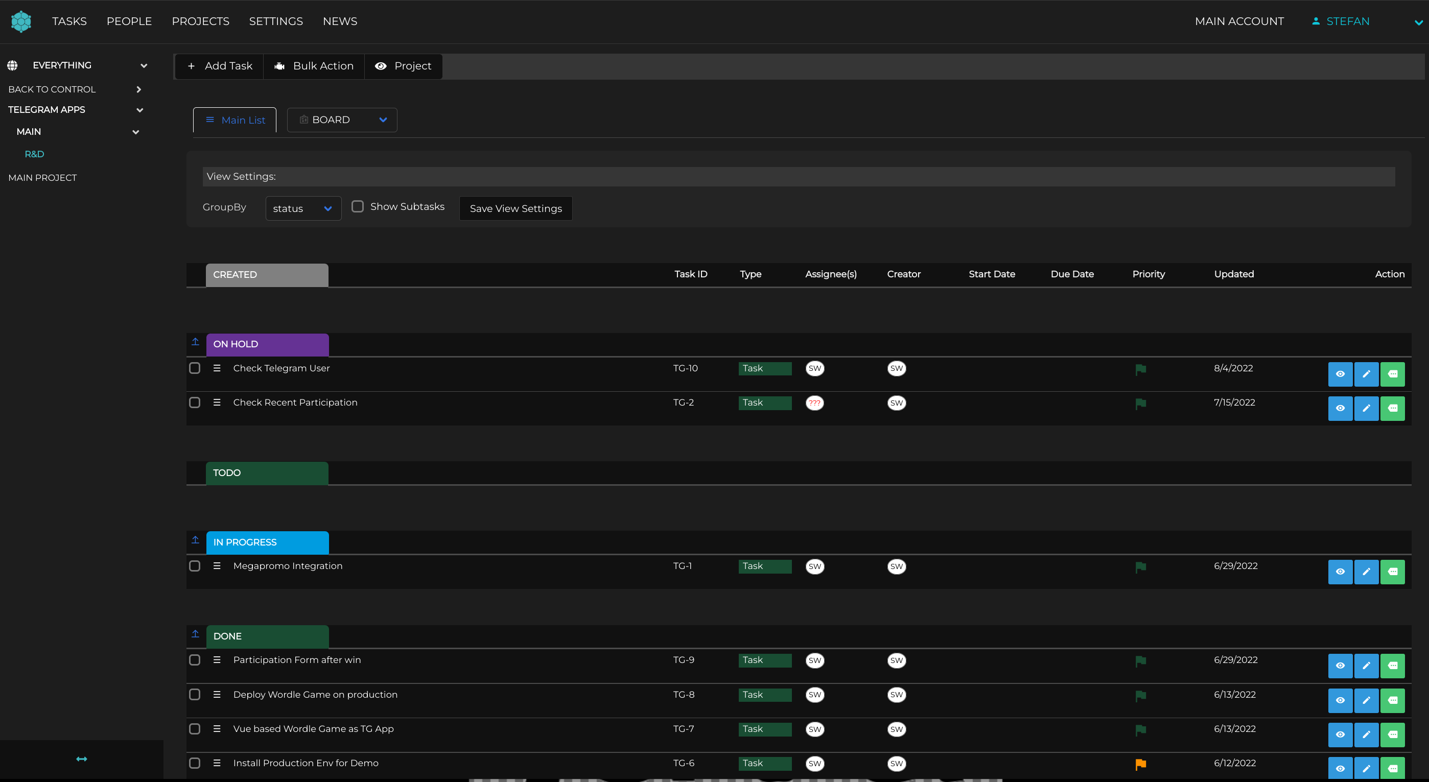Check the box for Deploy Wordle Game on production

pos(195,695)
